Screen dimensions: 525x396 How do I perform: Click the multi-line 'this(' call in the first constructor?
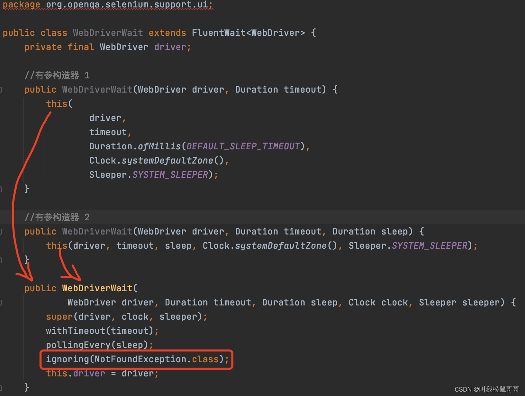(x=59, y=104)
